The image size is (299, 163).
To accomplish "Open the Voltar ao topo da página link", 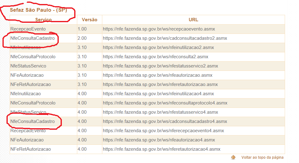I will (263, 157).
